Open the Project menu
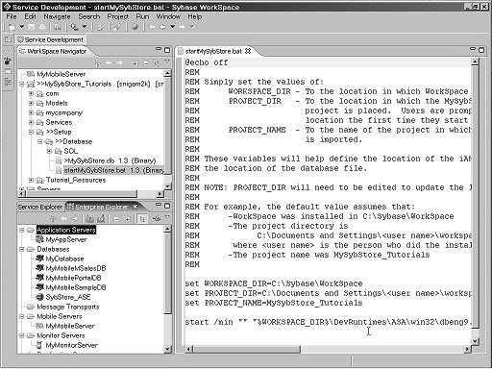This screenshot has width=492, height=369. tap(117, 16)
